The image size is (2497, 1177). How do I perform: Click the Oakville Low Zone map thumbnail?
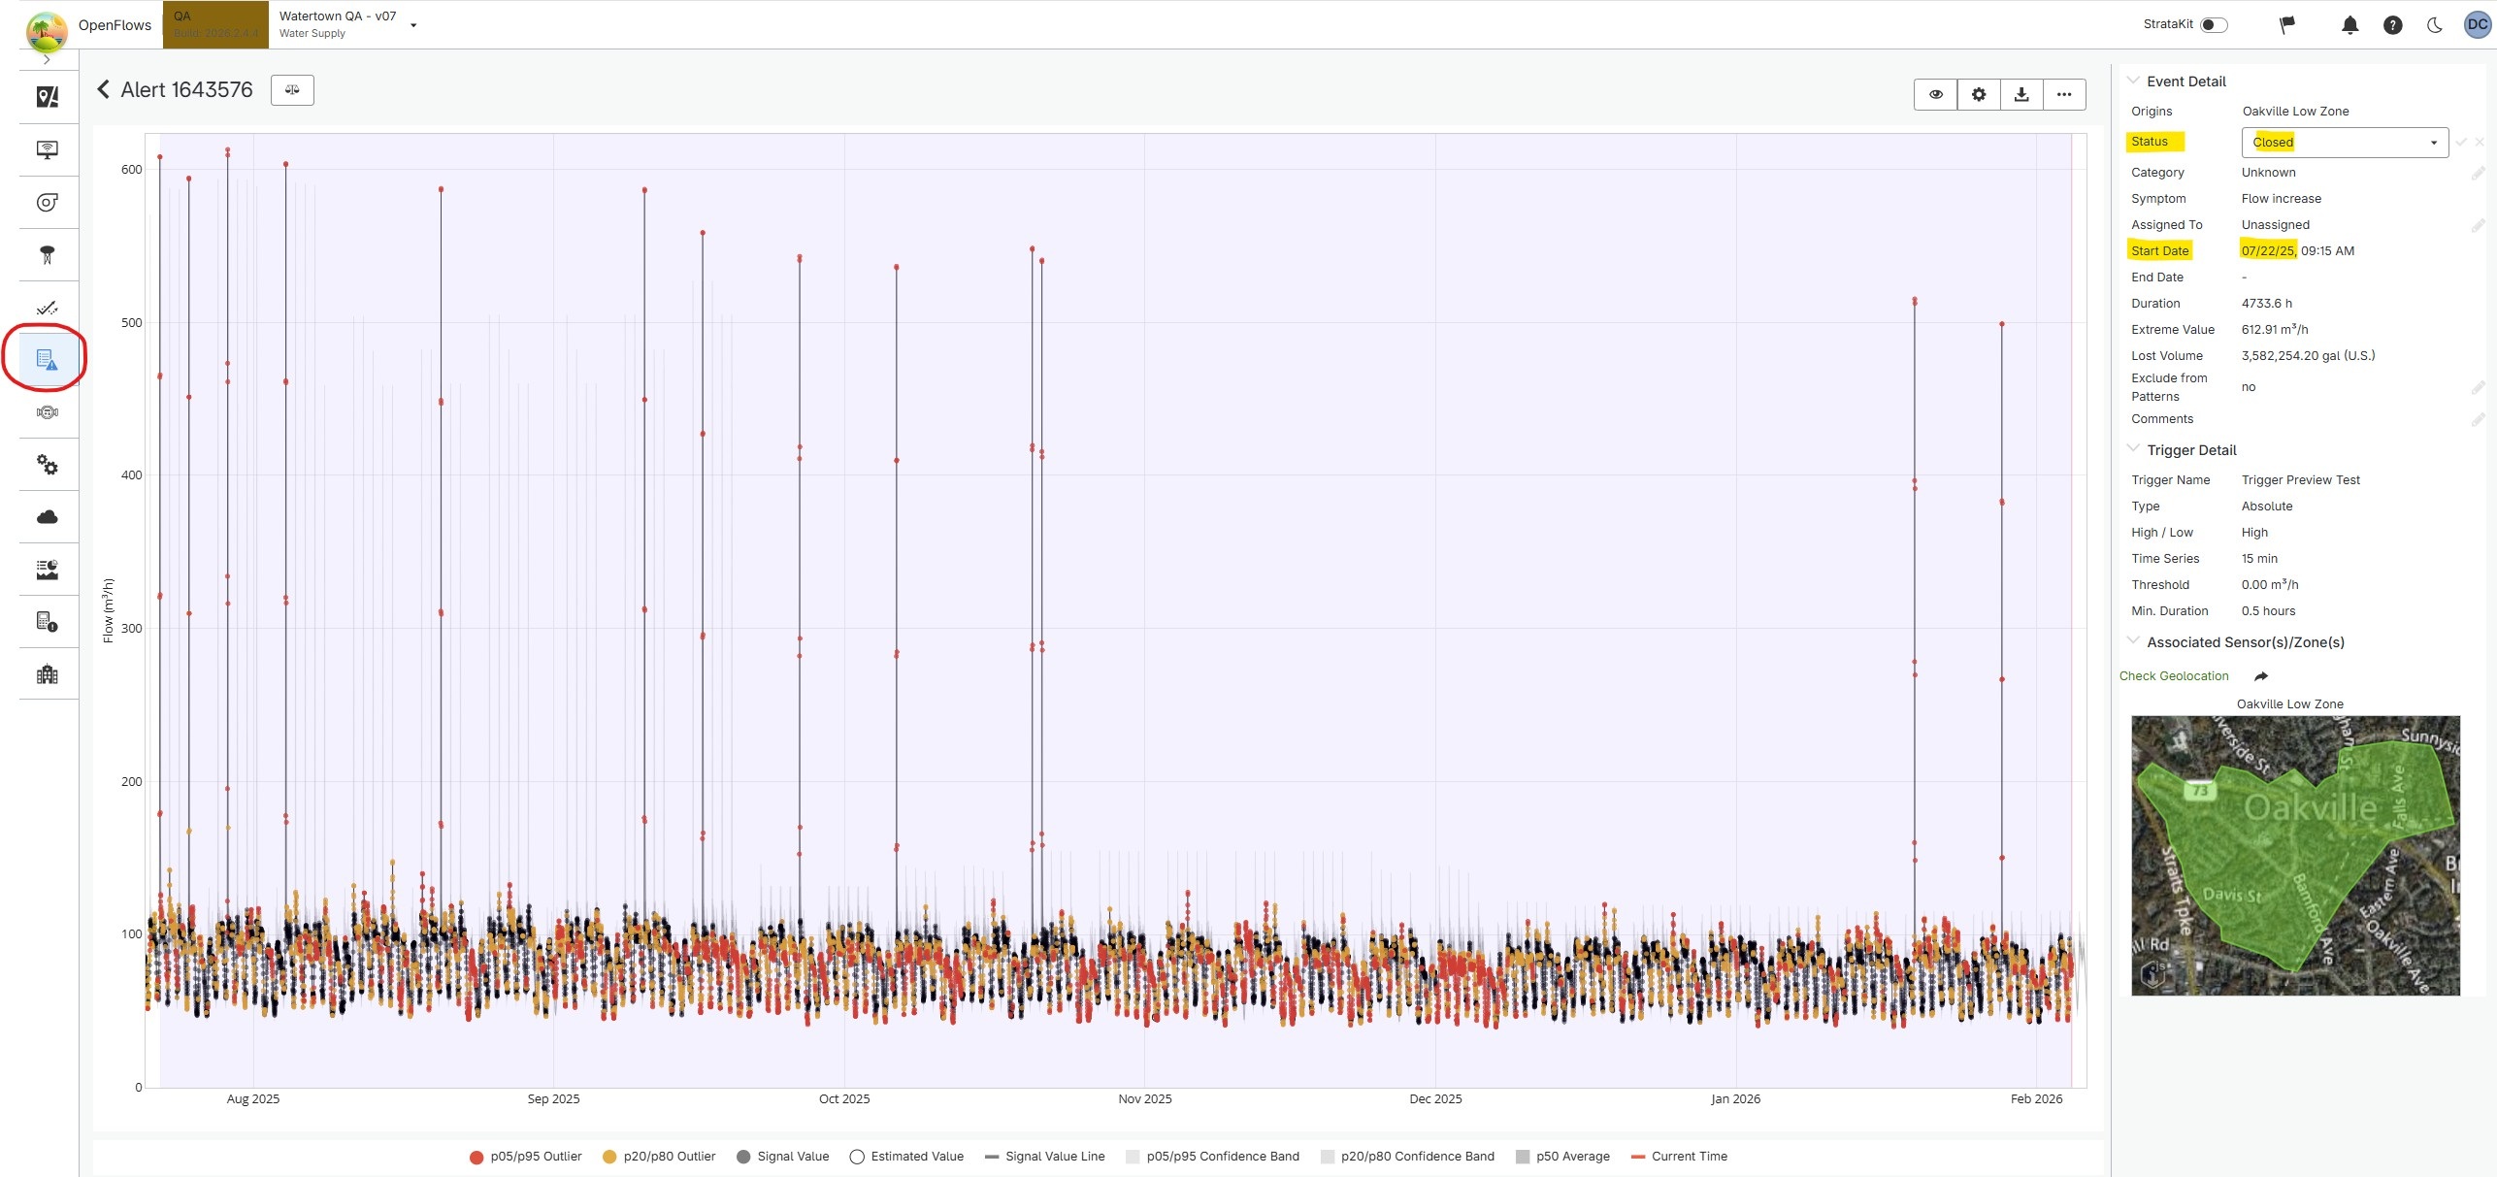tap(2295, 855)
